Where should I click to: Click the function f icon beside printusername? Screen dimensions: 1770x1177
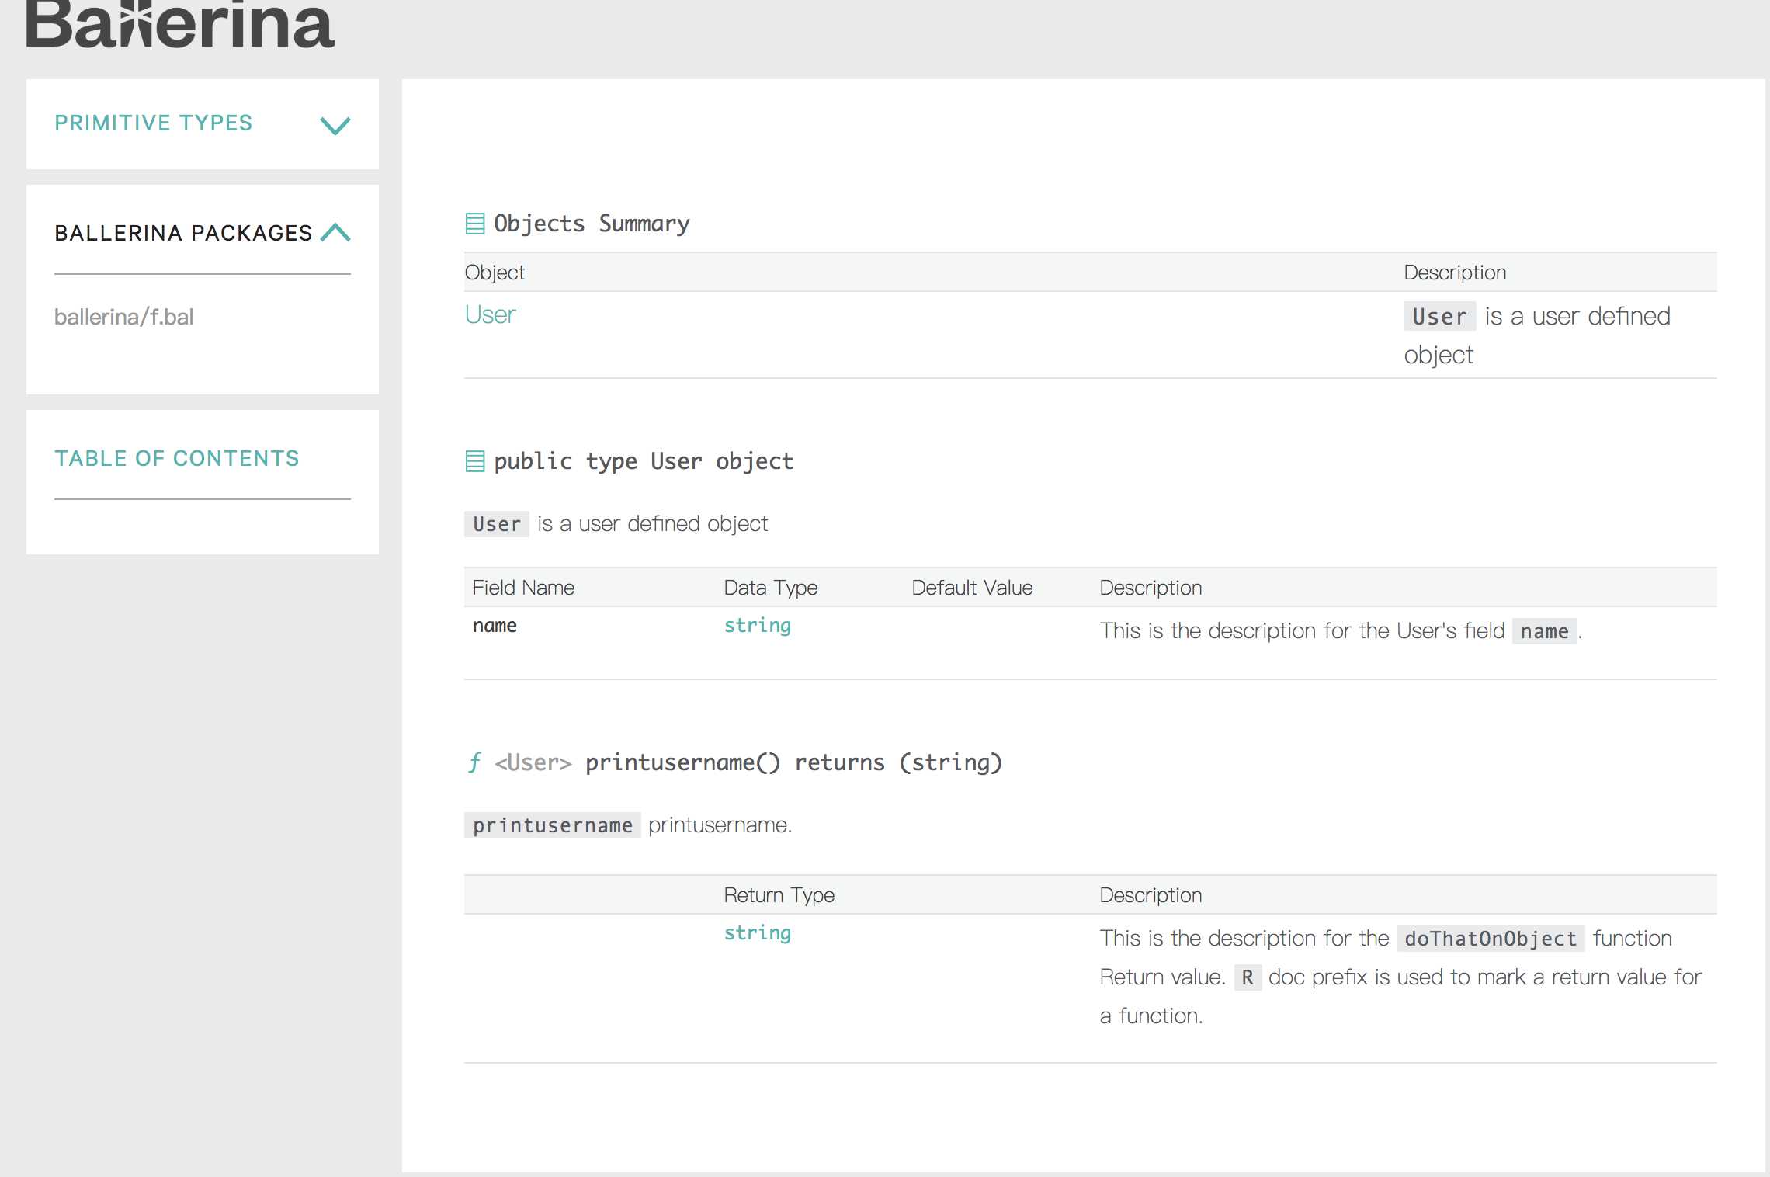click(474, 762)
